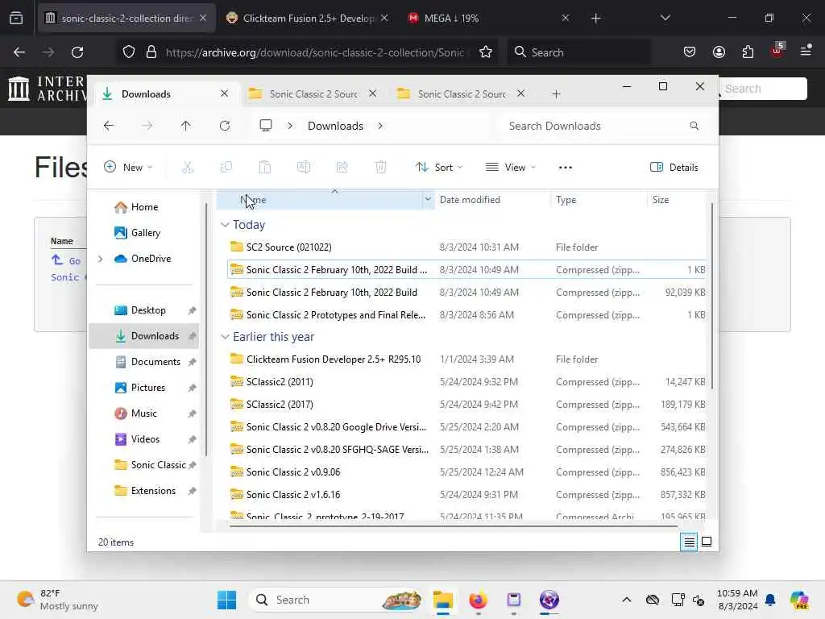Switch to large thumbnails view icon in status bar

(x=707, y=542)
